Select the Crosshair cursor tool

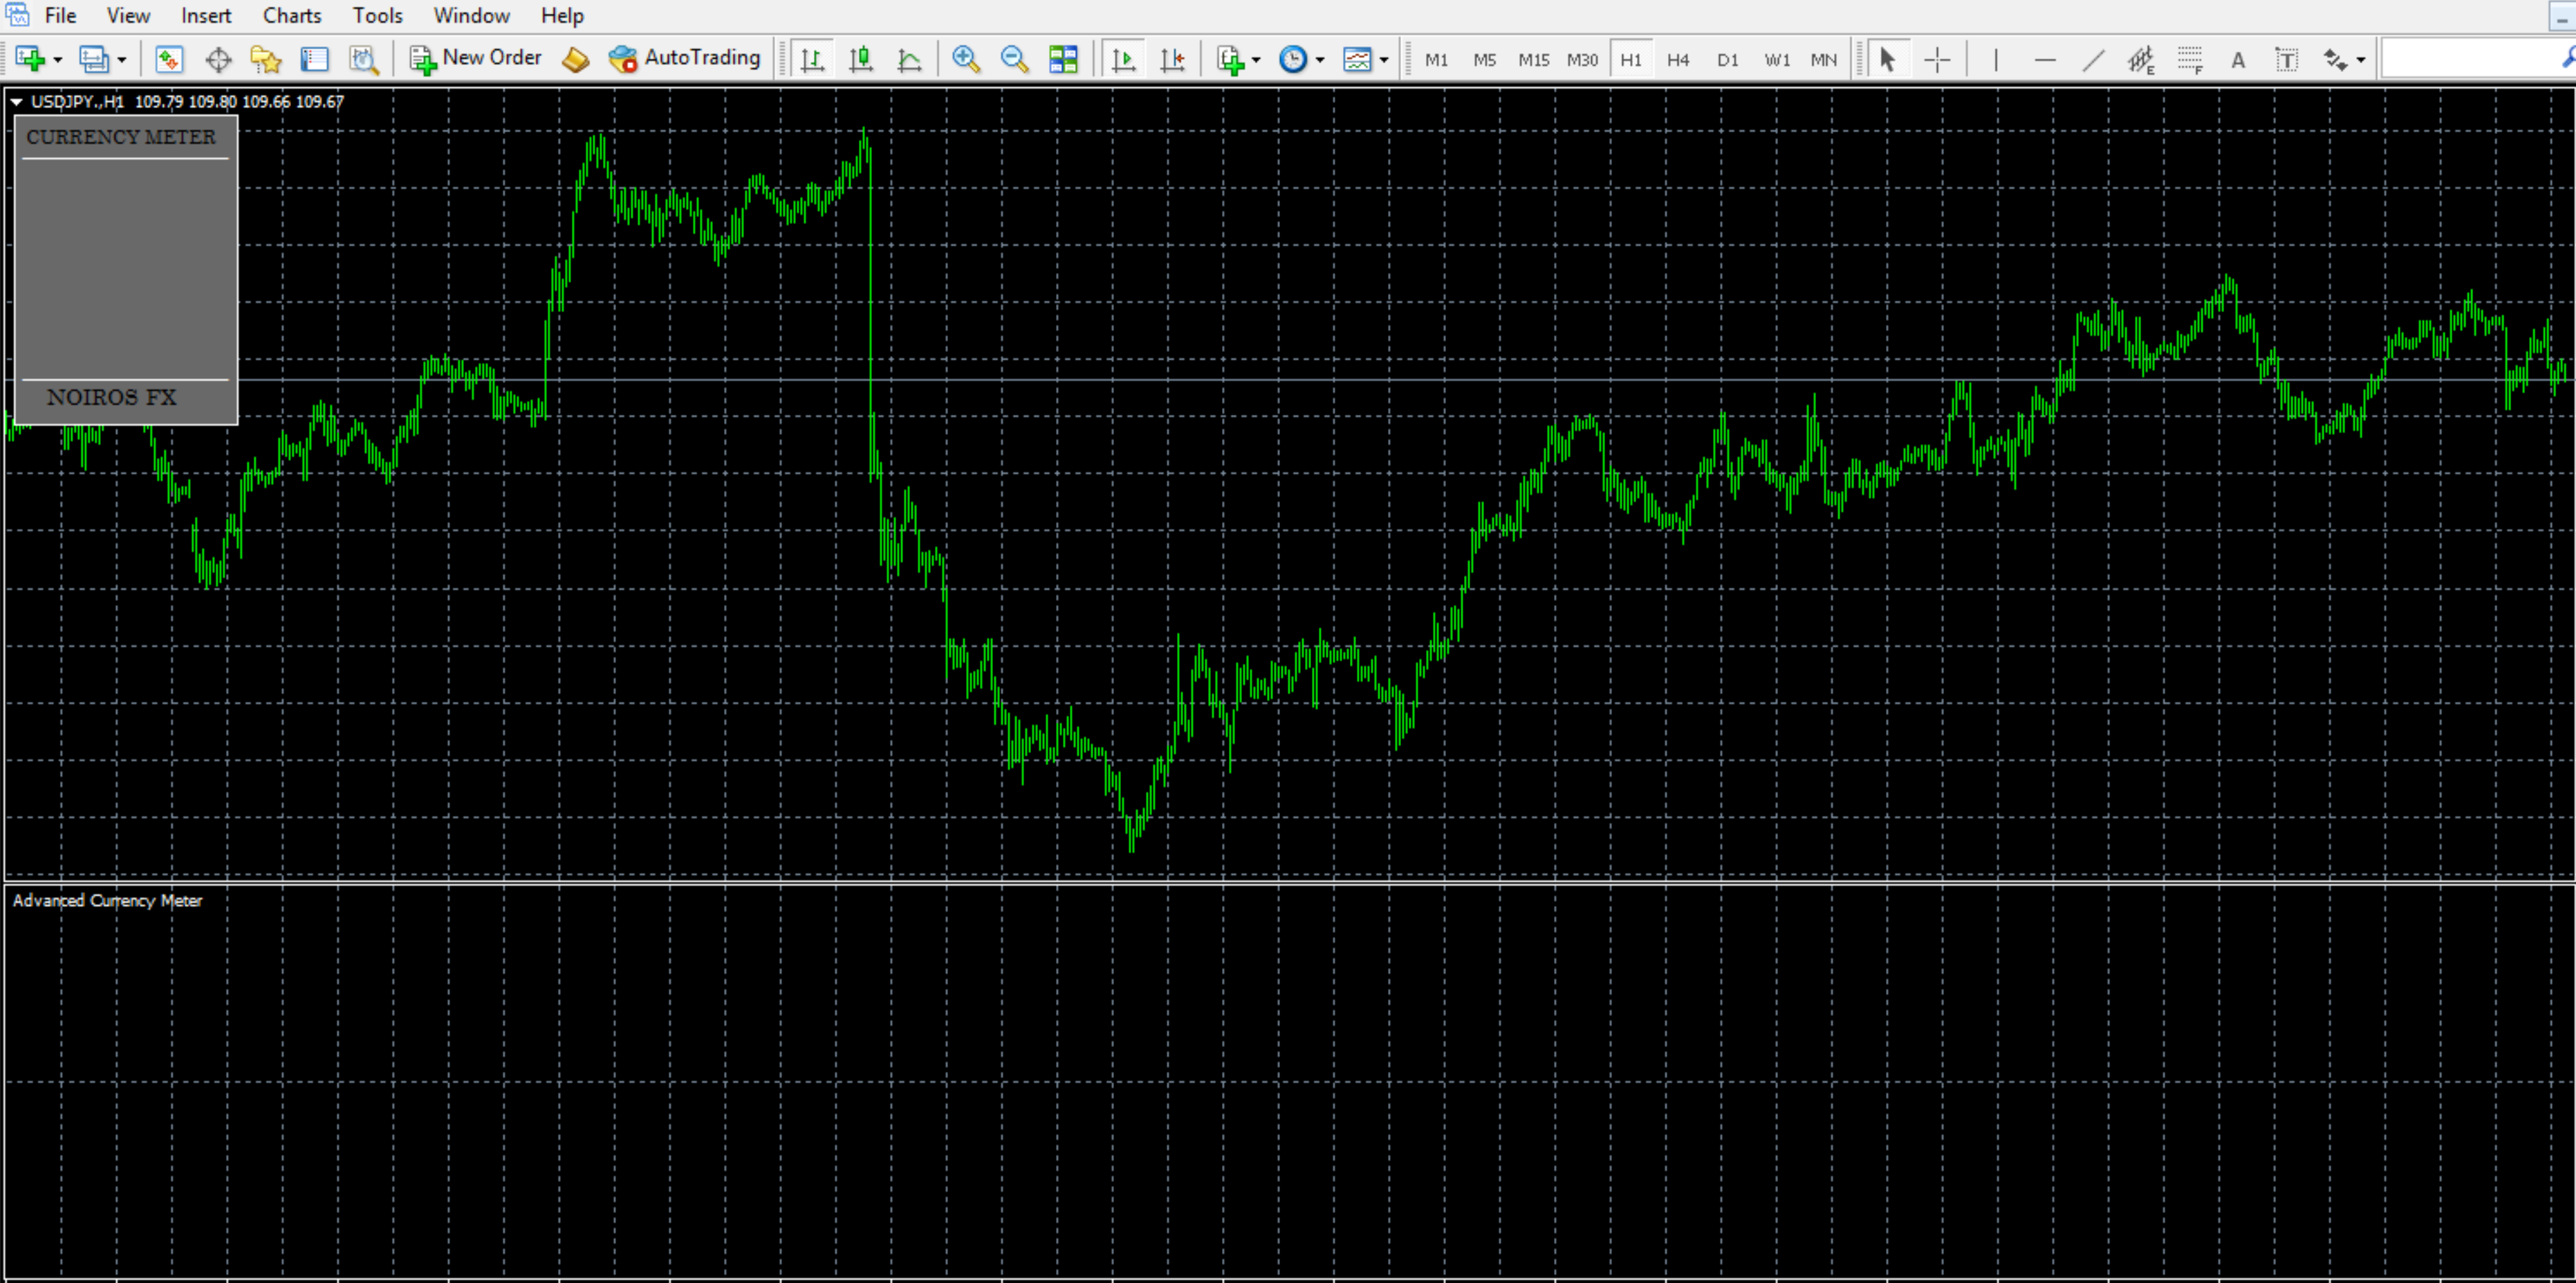1937,59
